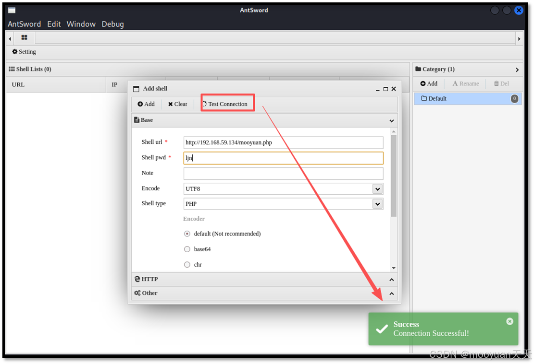Open the Edit menu

[54, 24]
